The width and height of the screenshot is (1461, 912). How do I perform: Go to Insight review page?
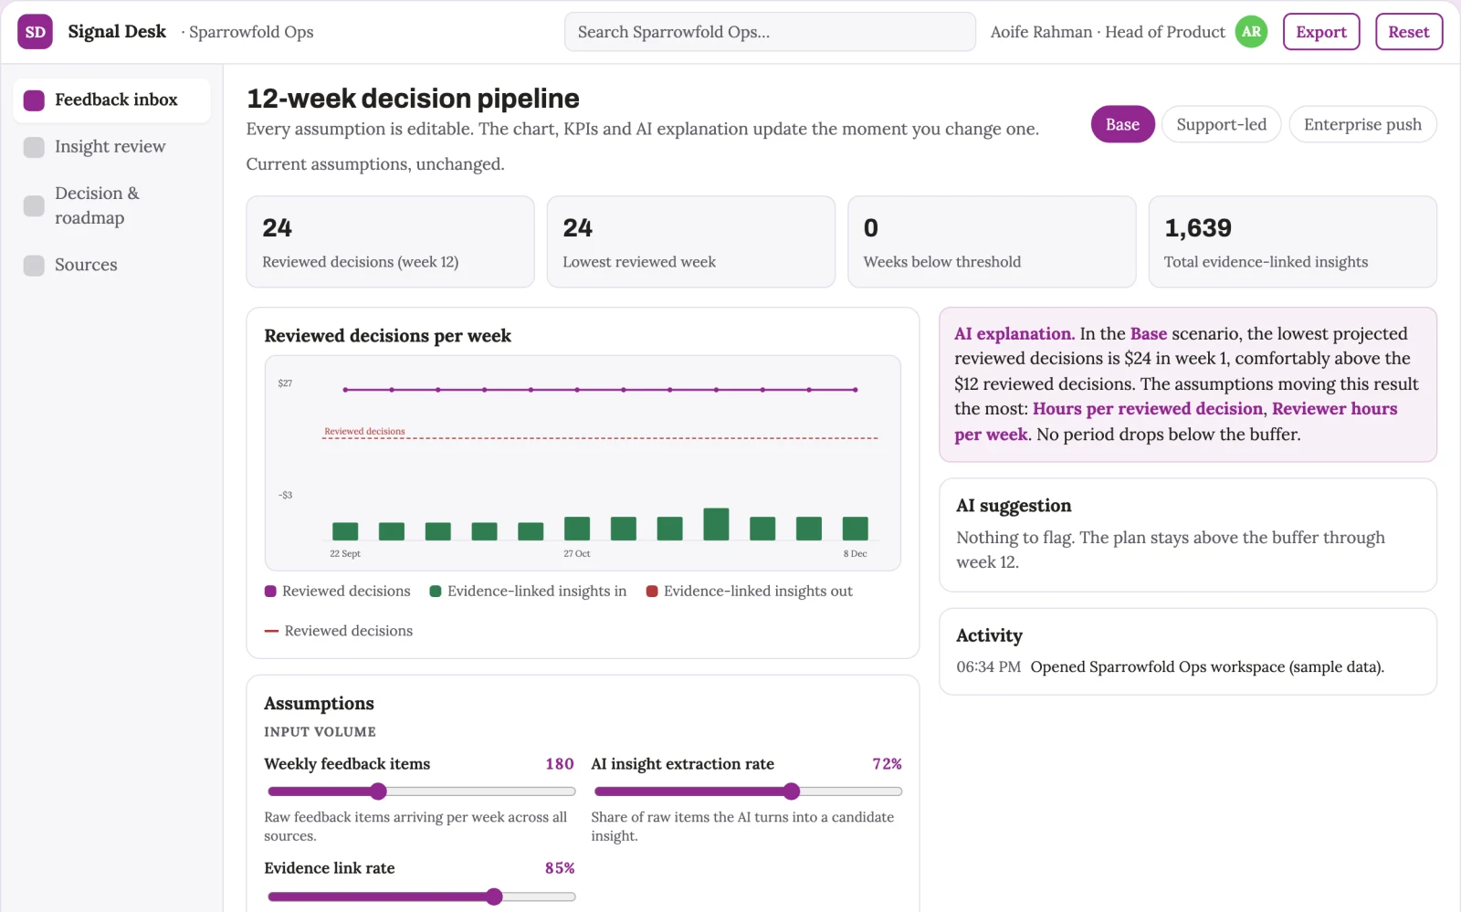pyautogui.click(x=111, y=147)
